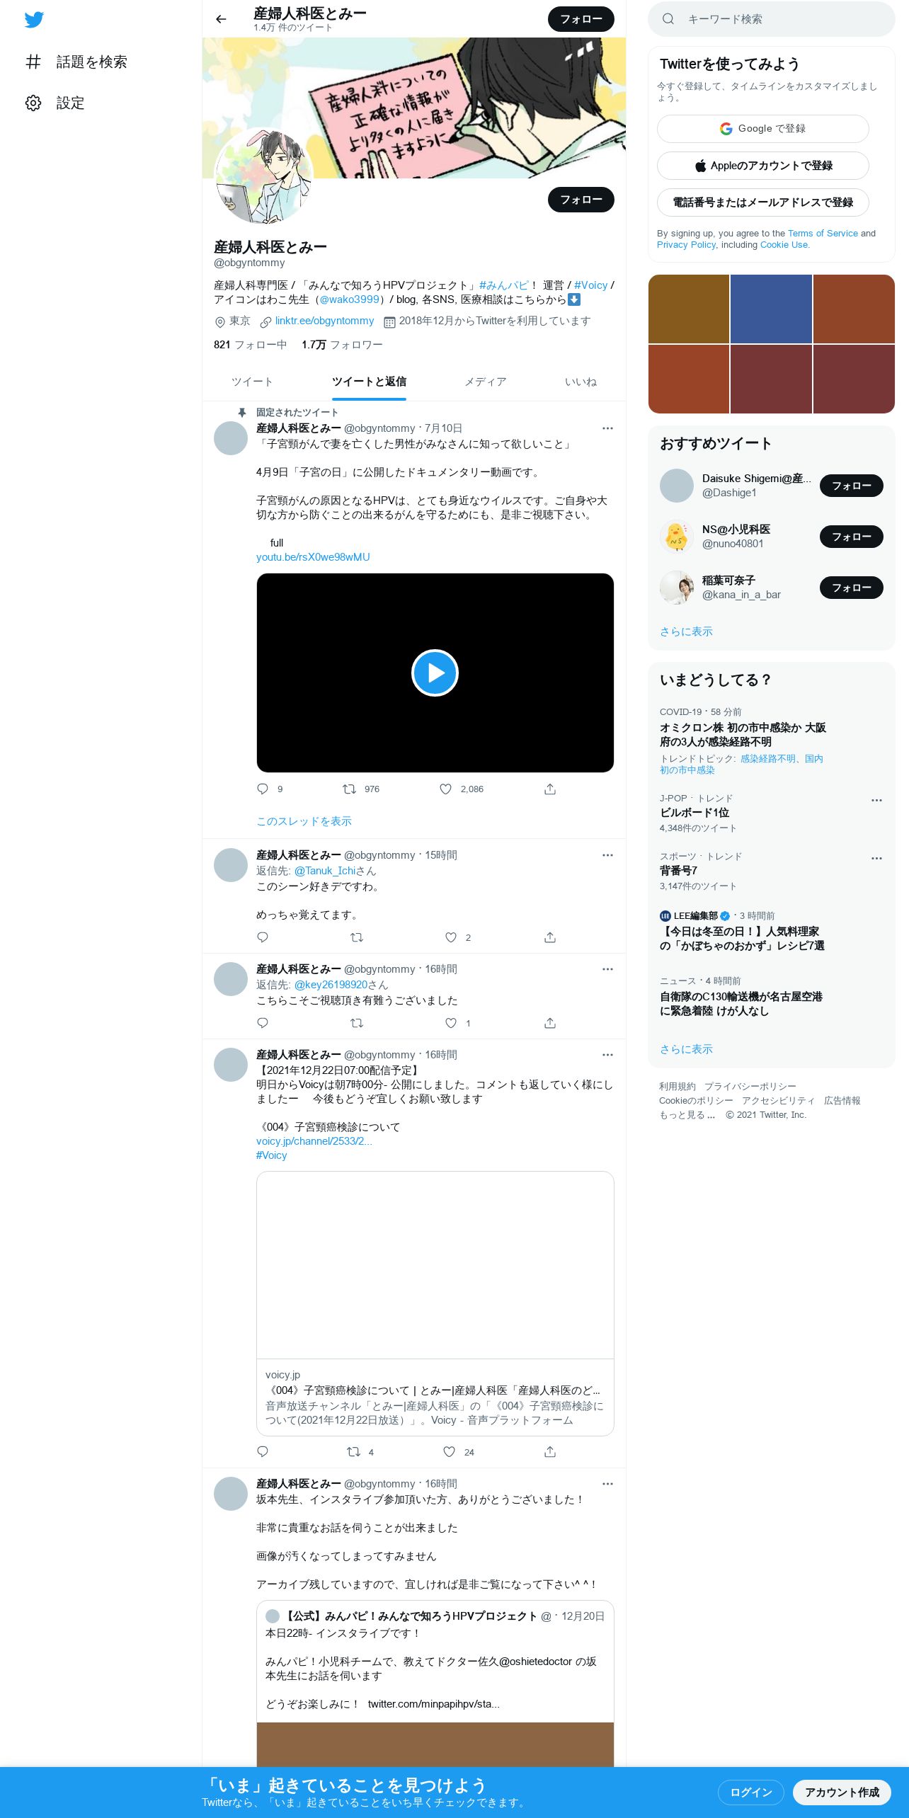Open 話題を検索 explore page
Screen dimensions: 909x1818
click(76, 62)
